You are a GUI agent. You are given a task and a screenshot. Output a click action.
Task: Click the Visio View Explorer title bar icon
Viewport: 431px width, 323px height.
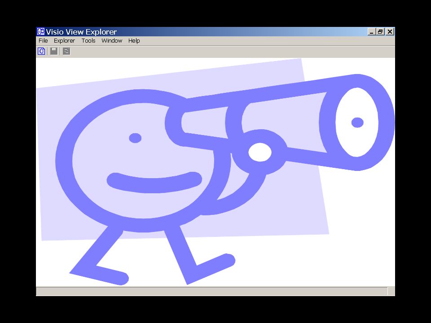(x=41, y=31)
